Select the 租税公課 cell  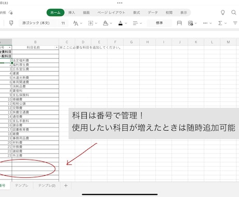(35, 104)
